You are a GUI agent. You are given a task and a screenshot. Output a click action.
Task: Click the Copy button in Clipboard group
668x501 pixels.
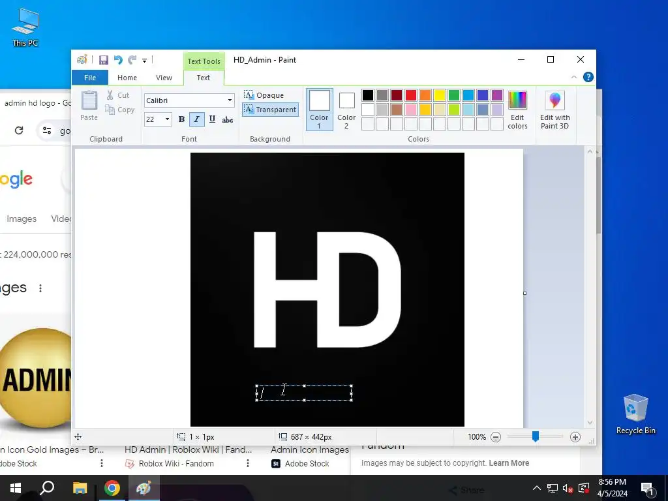point(120,110)
